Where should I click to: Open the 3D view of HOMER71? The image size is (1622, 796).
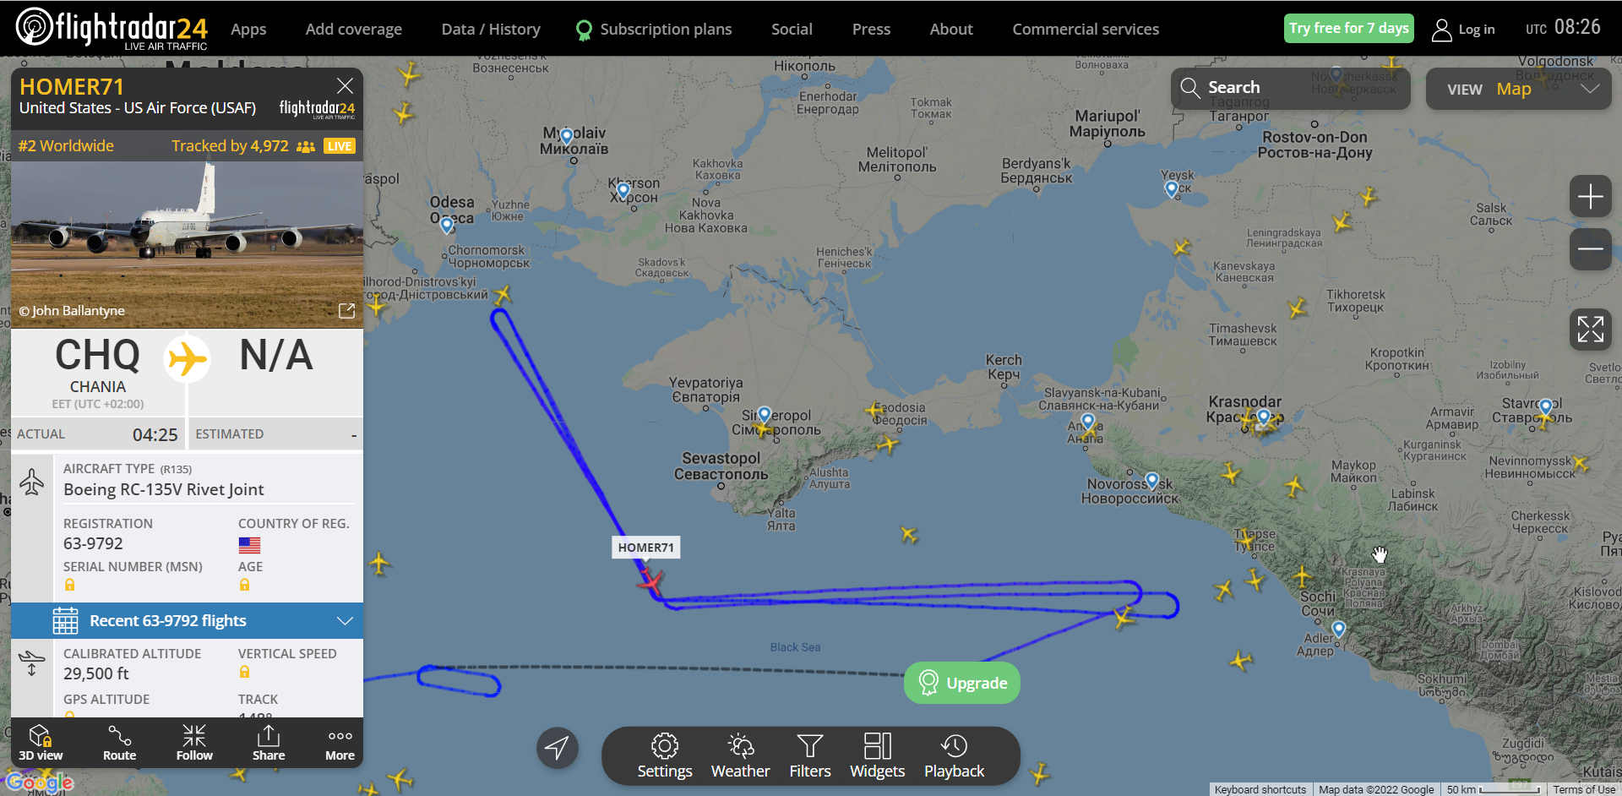point(41,743)
